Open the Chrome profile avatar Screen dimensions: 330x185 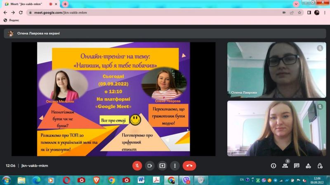click(x=317, y=13)
